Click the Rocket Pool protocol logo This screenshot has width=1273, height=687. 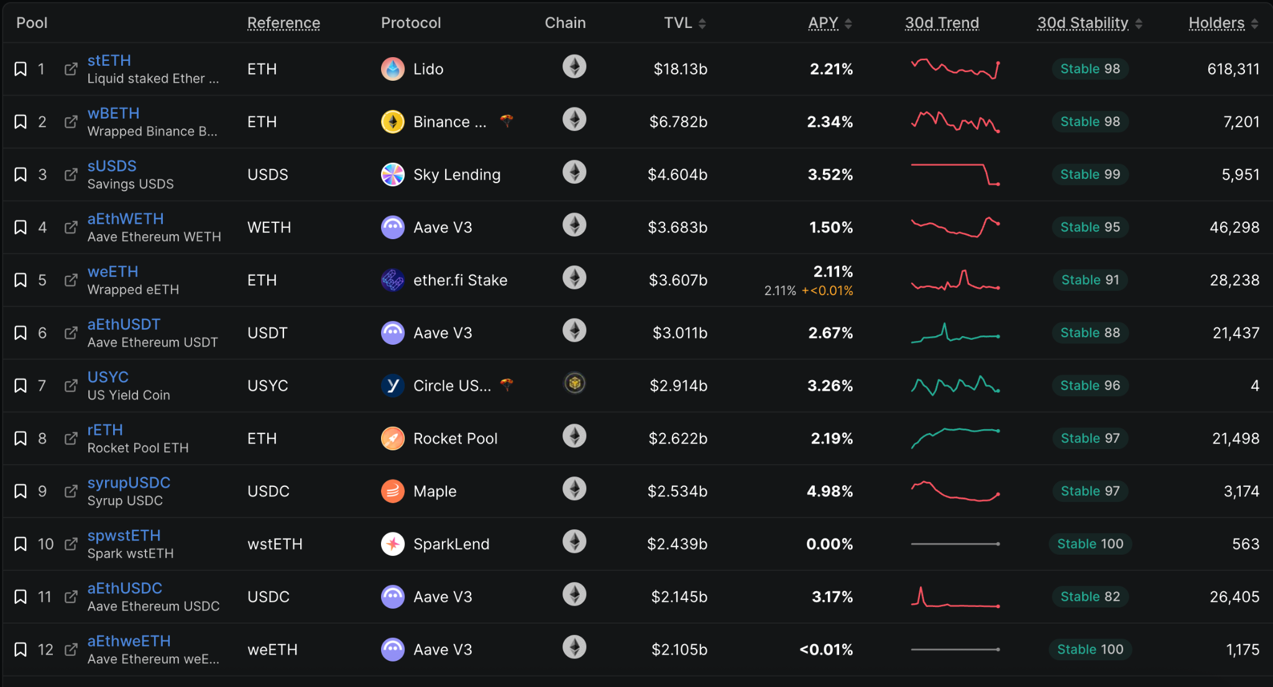(393, 439)
